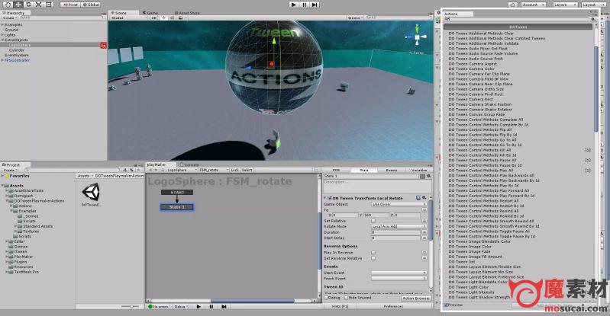Expand the Lights item in Hierarchy
The image size is (610, 316).
[x=2, y=34]
